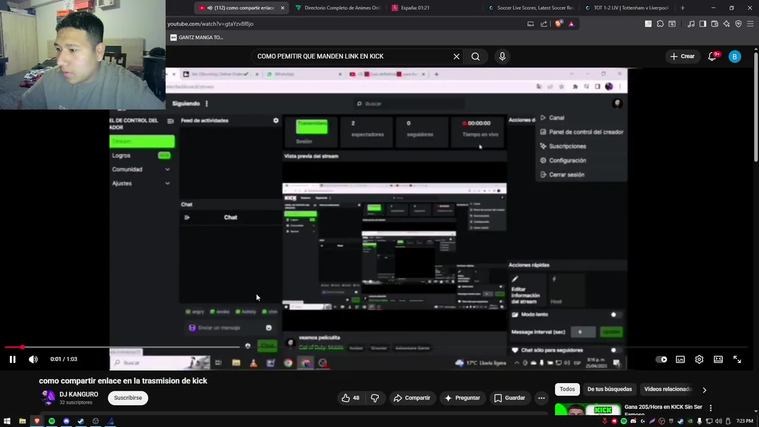The image size is (759, 427).
Task: Select the De tus búsquedas chip
Action: pyautogui.click(x=610, y=389)
